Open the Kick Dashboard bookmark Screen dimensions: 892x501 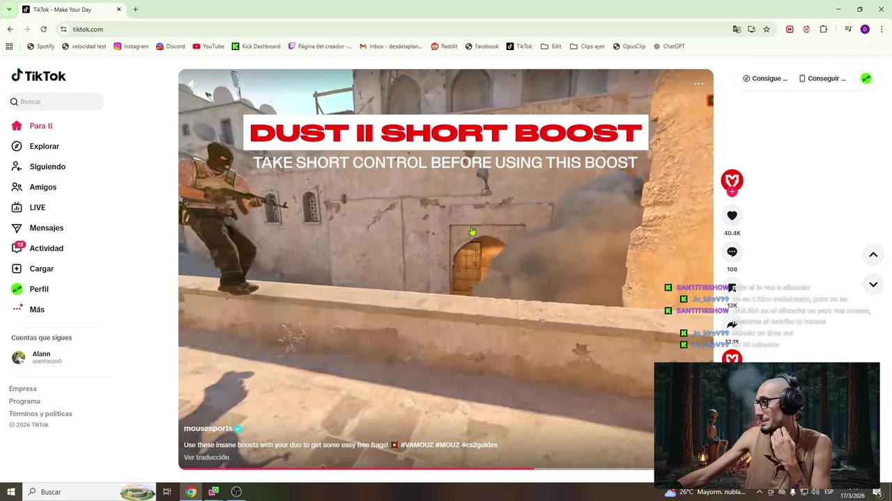(x=256, y=47)
